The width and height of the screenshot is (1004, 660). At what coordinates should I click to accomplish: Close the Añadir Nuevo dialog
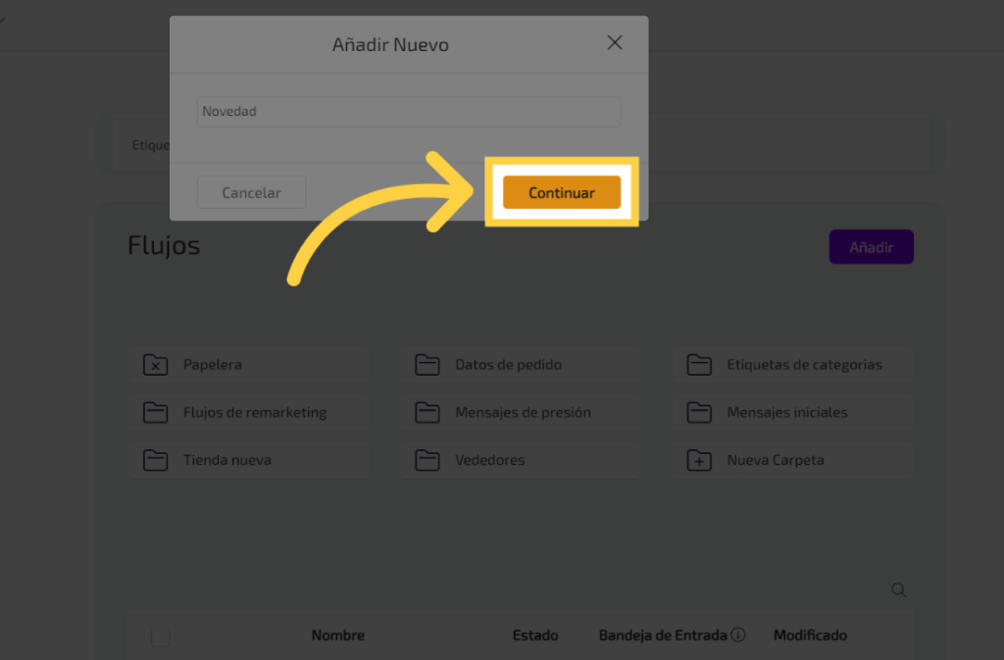coord(615,43)
